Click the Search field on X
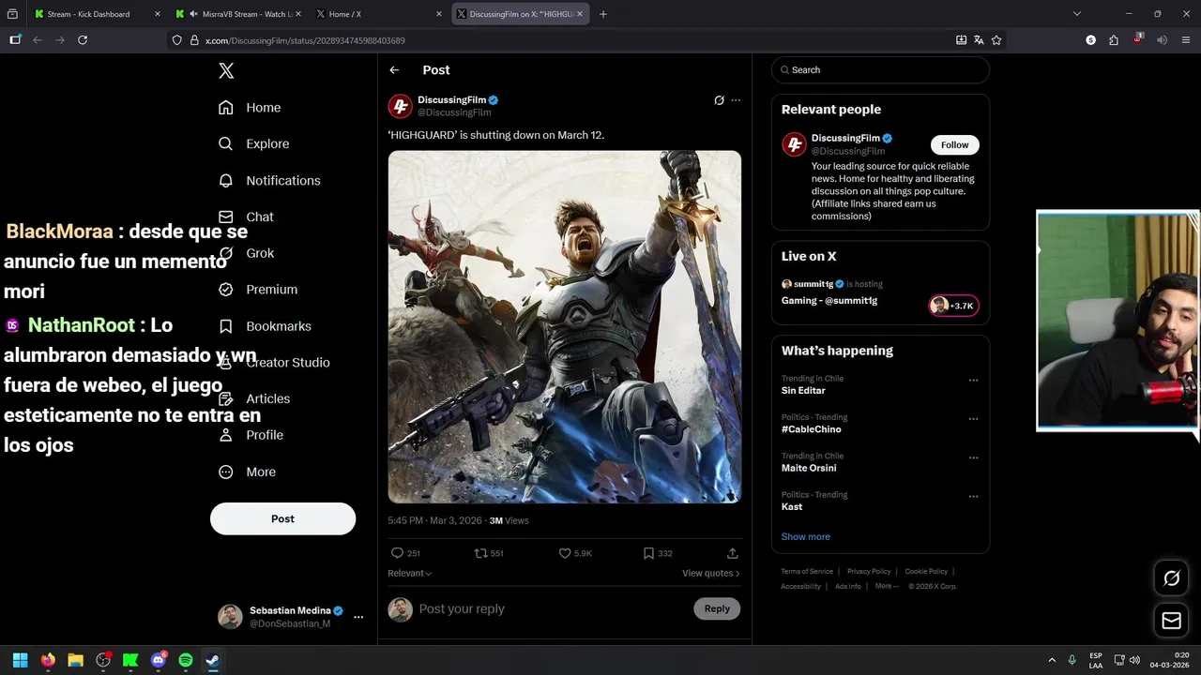The image size is (1201, 675). (880, 70)
